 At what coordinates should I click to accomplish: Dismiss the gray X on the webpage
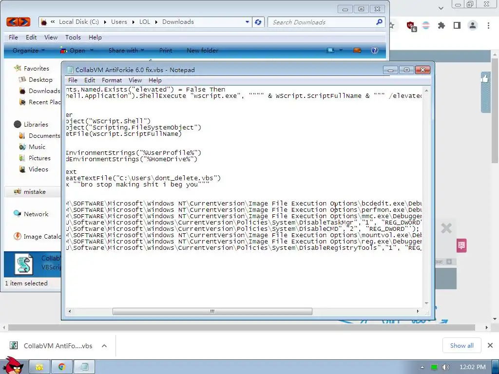tap(446, 228)
